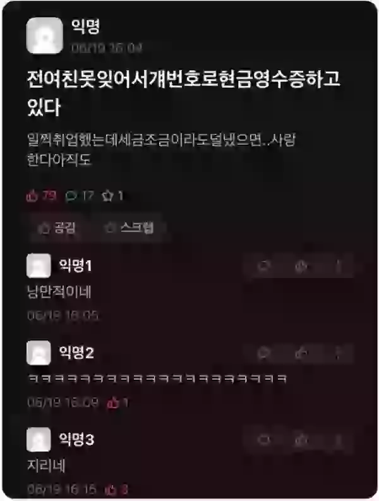Click 익명2's profile avatar

pos(39,353)
